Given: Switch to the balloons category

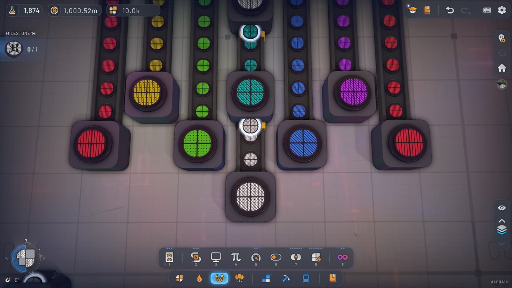Looking at the screenshot, I should click(x=239, y=278).
